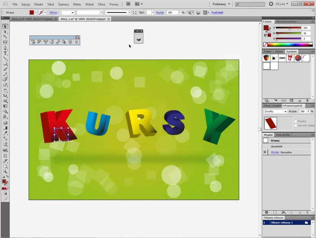Image resolution: width=316 pixels, height=238 pixels.
Task: Click the color spectrum bar in Kolor panel
Action: point(289,45)
